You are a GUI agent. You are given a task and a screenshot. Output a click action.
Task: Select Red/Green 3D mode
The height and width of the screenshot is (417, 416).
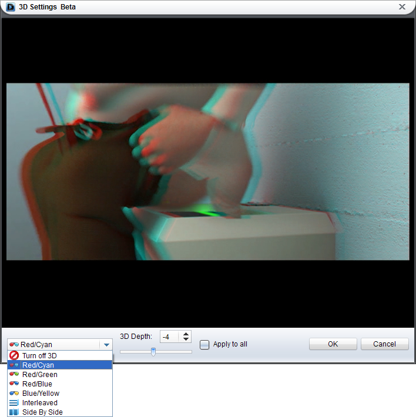point(60,375)
